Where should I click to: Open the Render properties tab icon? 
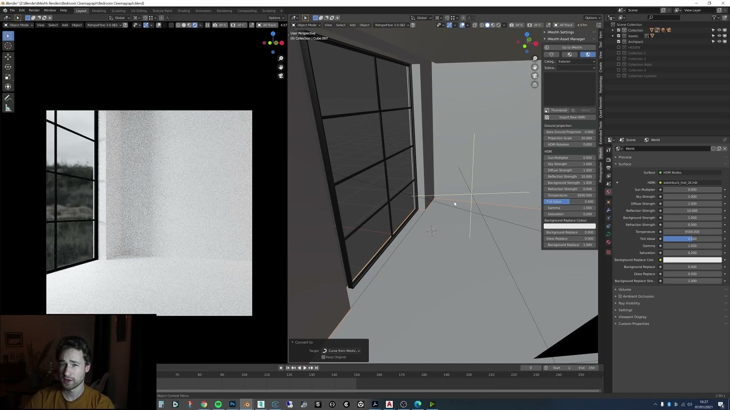point(608,160)
